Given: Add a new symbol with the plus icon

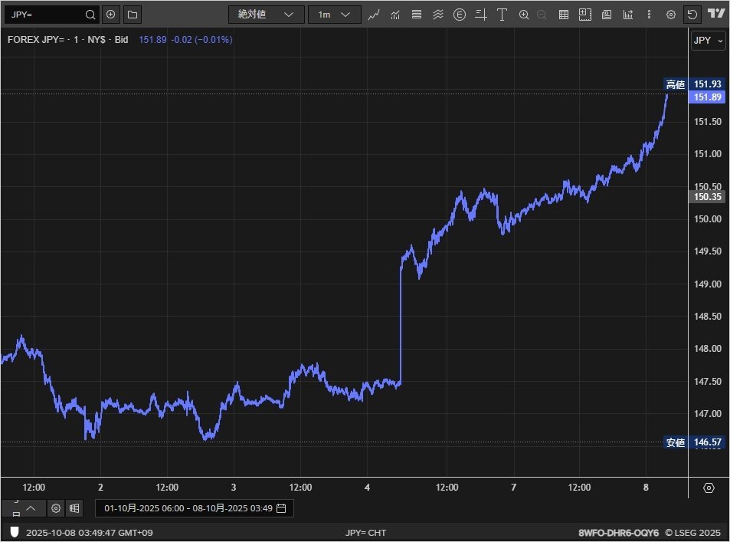Looking at the screenshot, I should click(111, 15).
